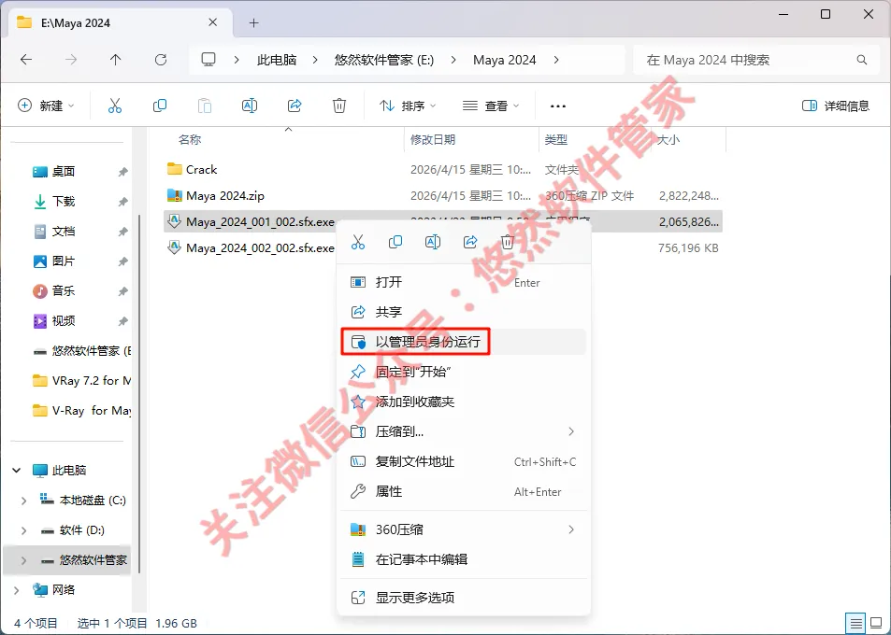Go up one folder level with the up arrow
Viewport: 891px width, 635px height.
coord(115,60)
